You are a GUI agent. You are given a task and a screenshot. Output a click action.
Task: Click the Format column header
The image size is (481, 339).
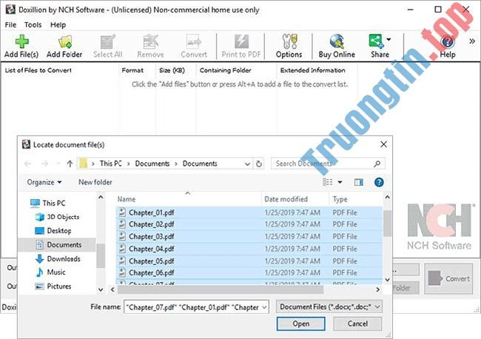coord(132,70)
